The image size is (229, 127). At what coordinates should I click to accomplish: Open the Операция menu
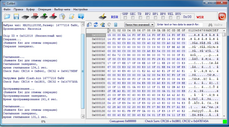(x=44, y=9)
